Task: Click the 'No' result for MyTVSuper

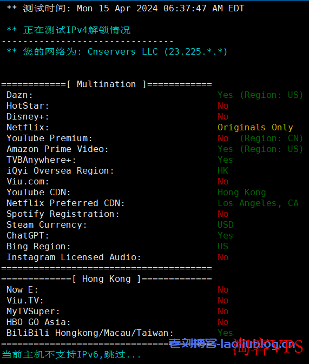Action: tap(223, 311)
